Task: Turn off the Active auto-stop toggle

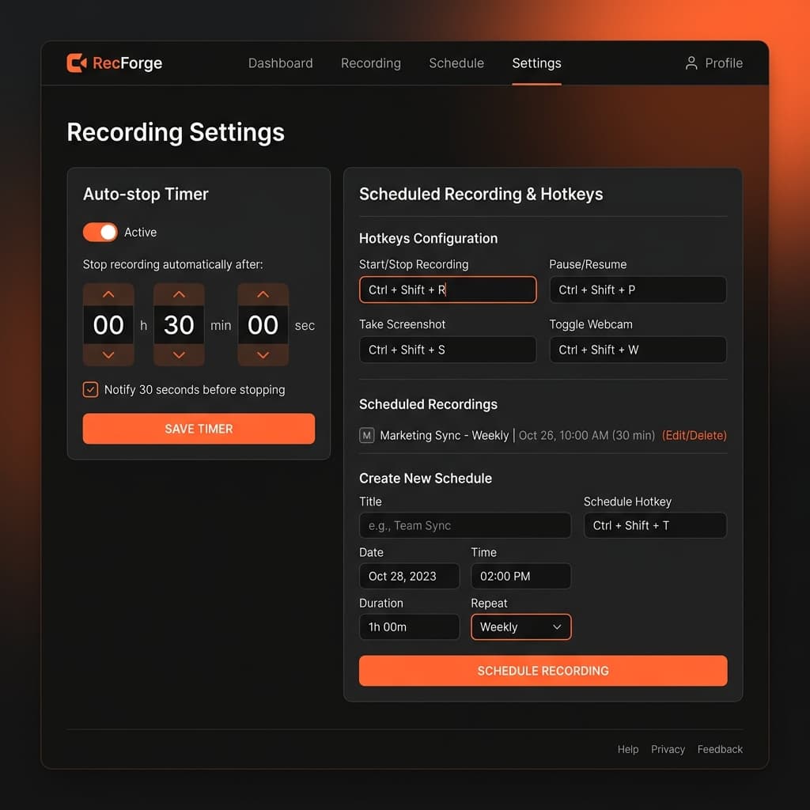Action: pyautogui.click(x=100, y=232)
